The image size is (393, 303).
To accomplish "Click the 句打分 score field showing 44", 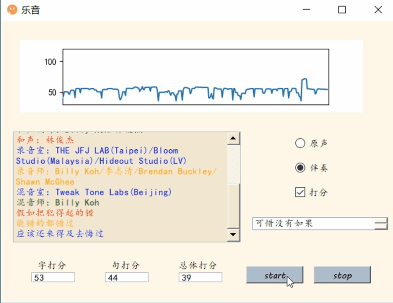I will click(x=127, y=277).
